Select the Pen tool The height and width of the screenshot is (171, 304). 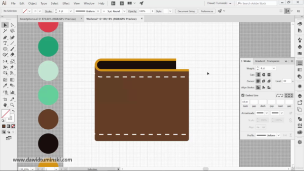pyautogui.click(x=5, y=38)
